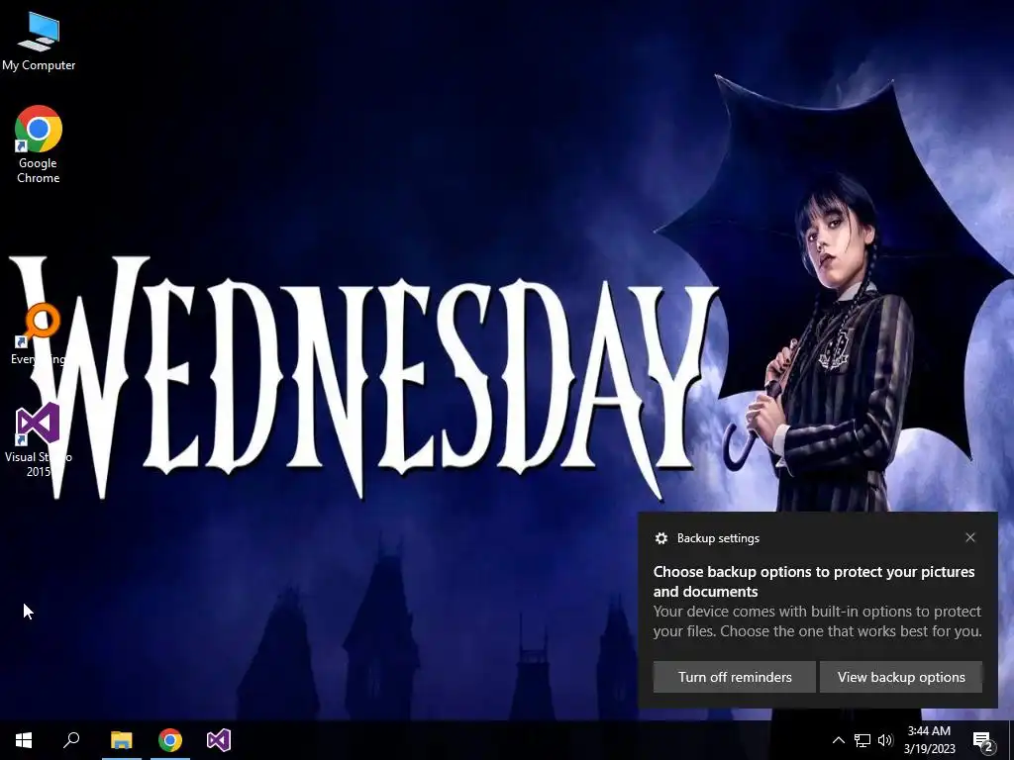Click the Backup settings gear icon
The image size is (1014, 760).
pyautogui.click(x=660, y=538)
